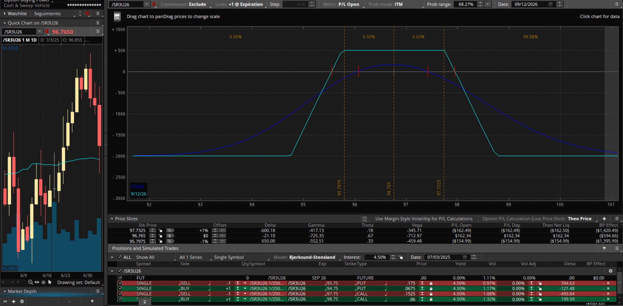The image size is (623, 306).
Task: Click the zoom-in magnifier on Quick Chart
Action: click(30, 282)
